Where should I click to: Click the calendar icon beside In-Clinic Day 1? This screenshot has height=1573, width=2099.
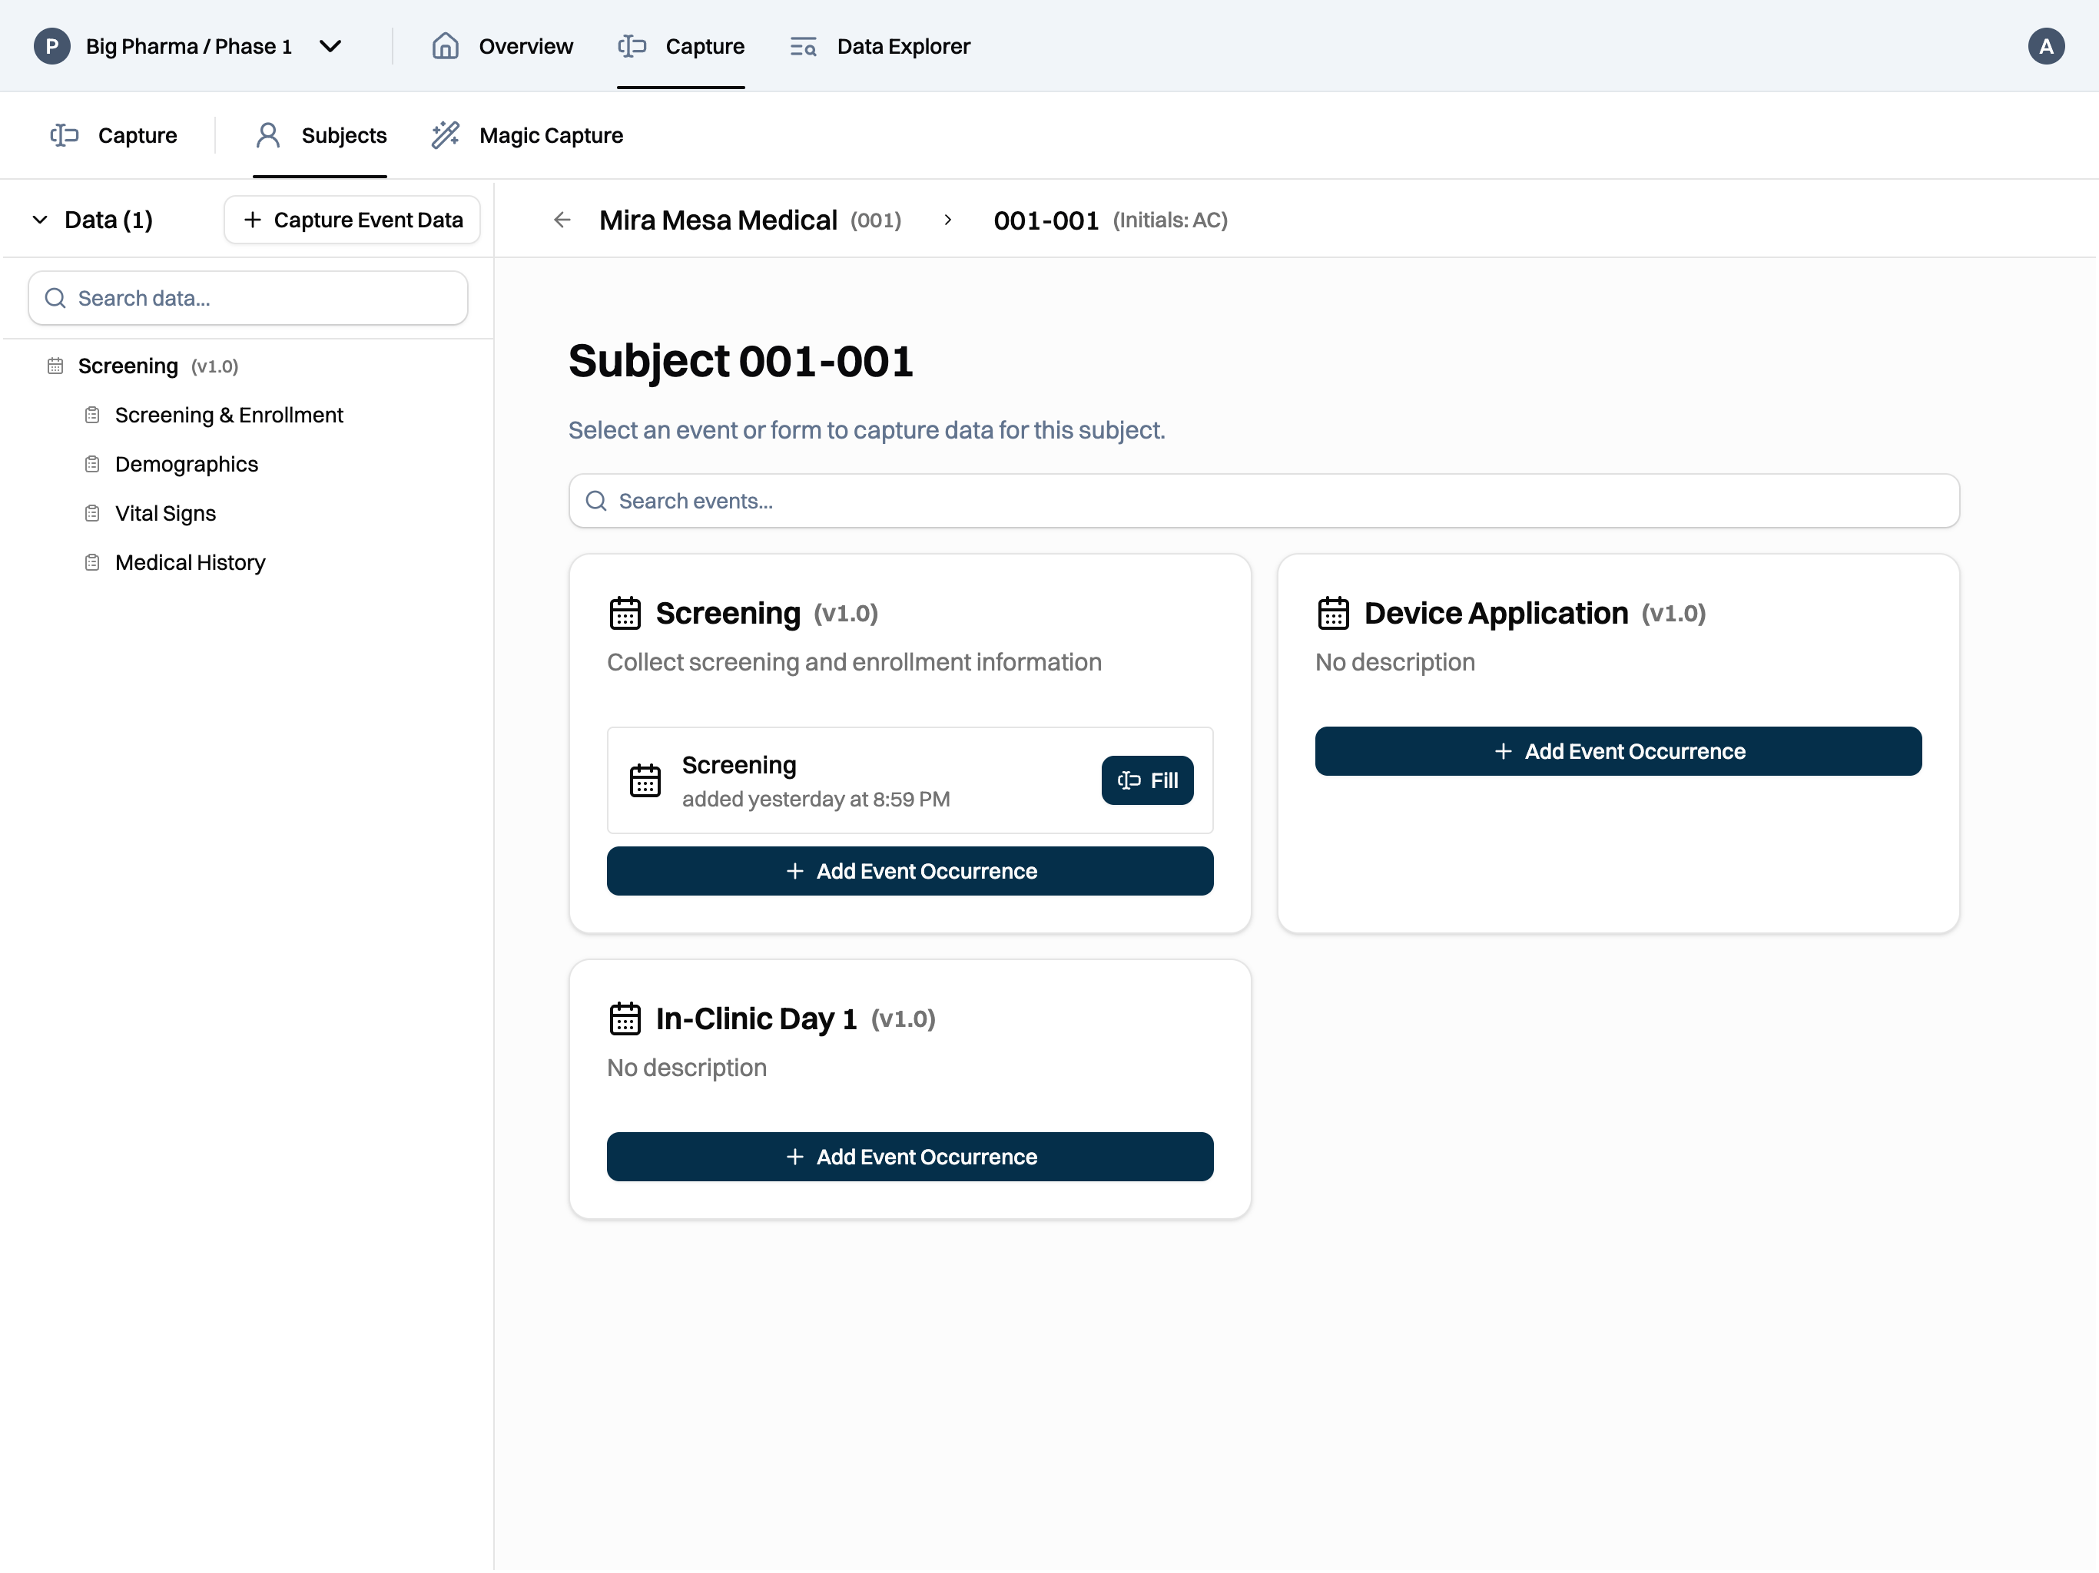(x=625, y=1019)
